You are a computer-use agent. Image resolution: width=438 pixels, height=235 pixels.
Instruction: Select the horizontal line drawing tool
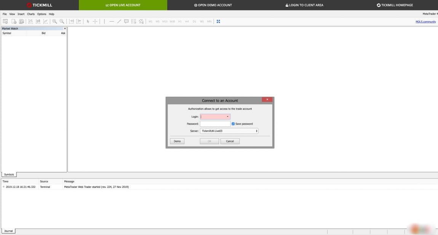112,22
